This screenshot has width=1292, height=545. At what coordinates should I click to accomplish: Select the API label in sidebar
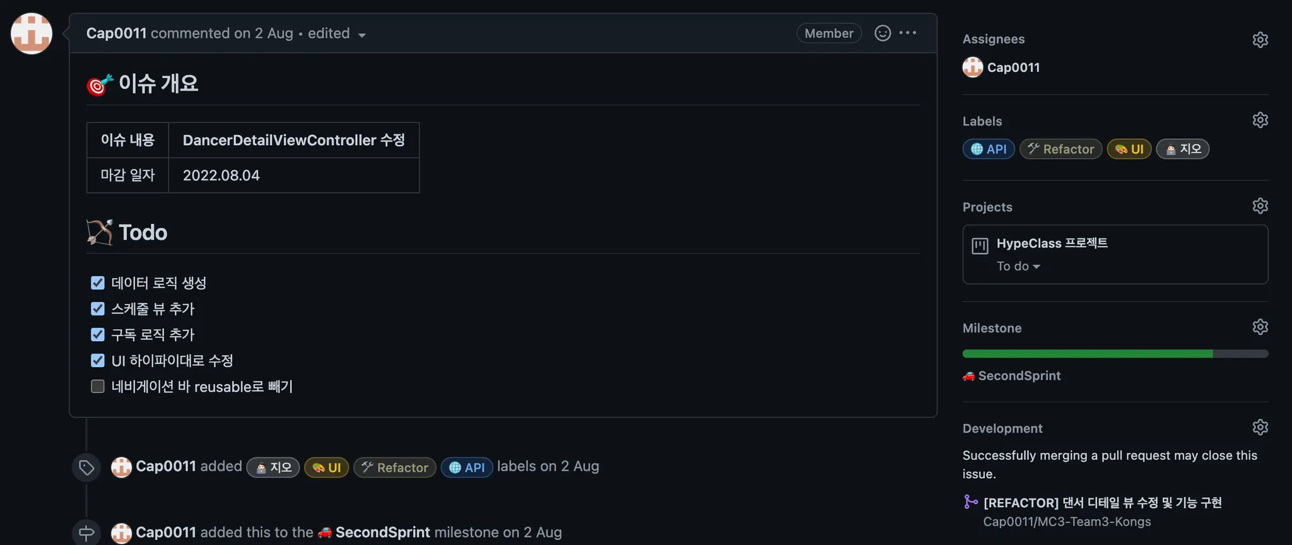tap(989, 149)
